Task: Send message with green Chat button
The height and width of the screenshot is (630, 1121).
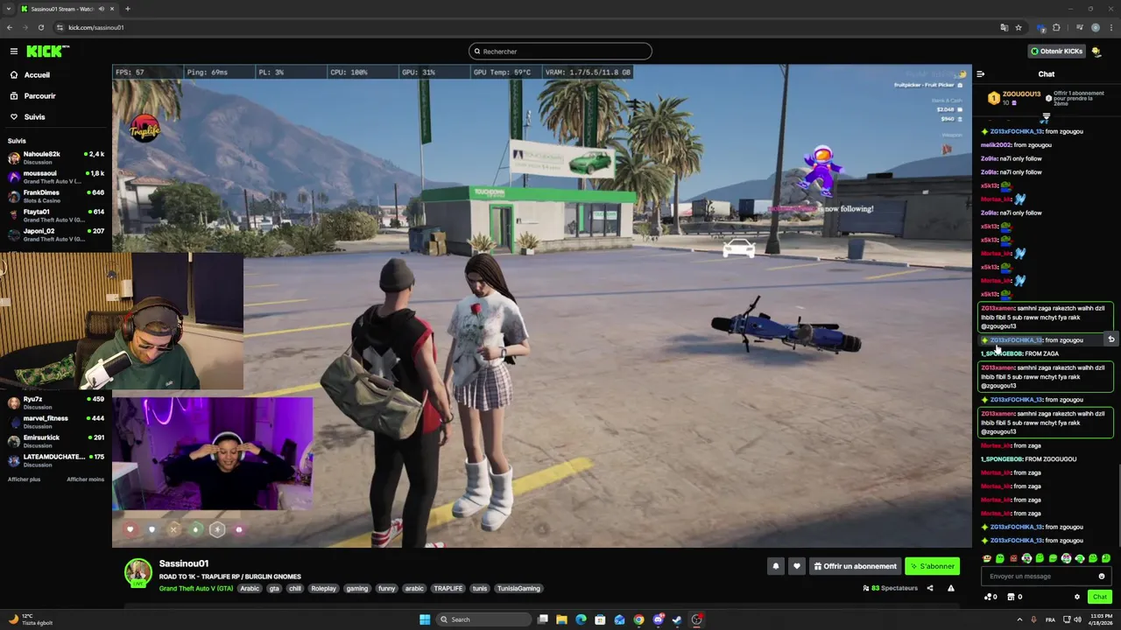Action: [x=1100, y=597]
